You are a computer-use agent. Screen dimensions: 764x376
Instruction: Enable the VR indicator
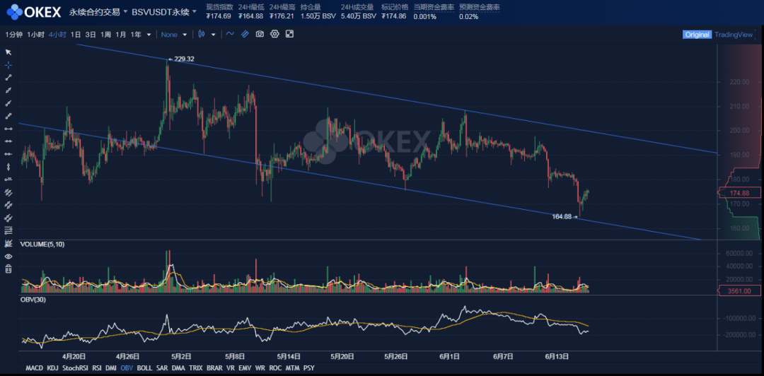click(x=231, y=368)
